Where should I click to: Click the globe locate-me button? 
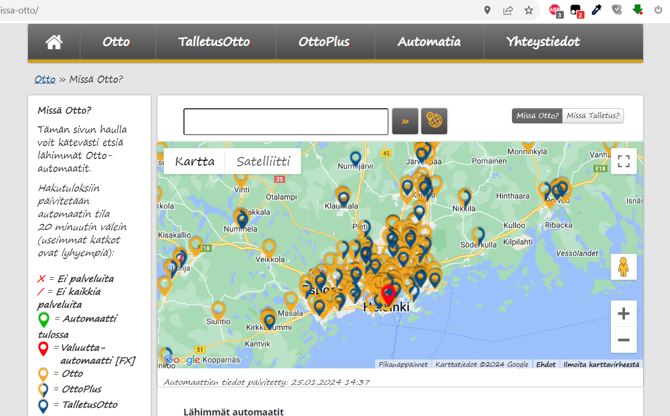434,121
